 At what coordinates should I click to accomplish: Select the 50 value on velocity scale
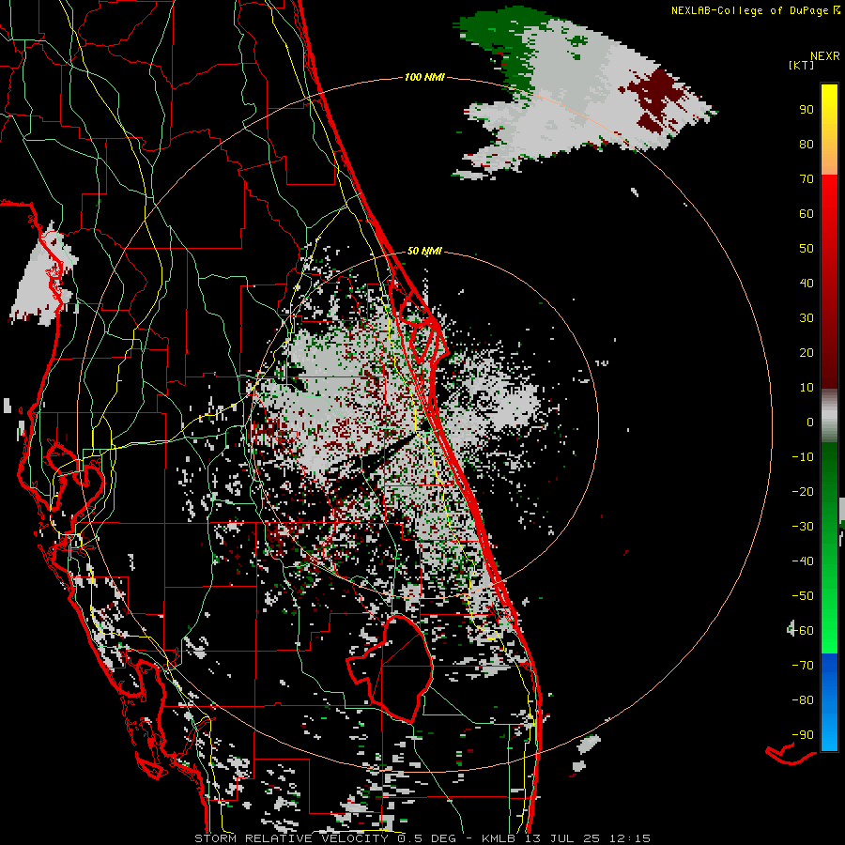(x=807, y=249)
